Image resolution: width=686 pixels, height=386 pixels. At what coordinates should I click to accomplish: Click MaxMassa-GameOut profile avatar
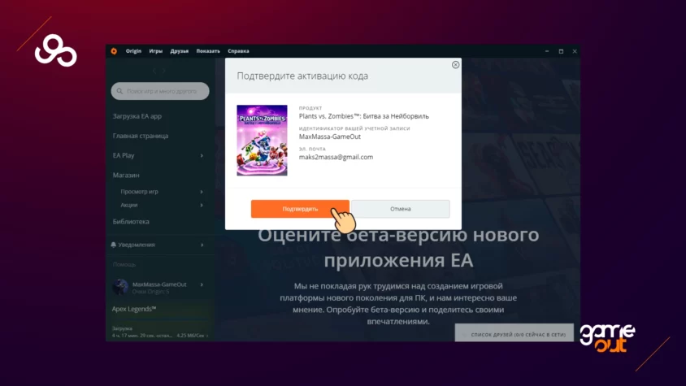click(x=119, y=287)
